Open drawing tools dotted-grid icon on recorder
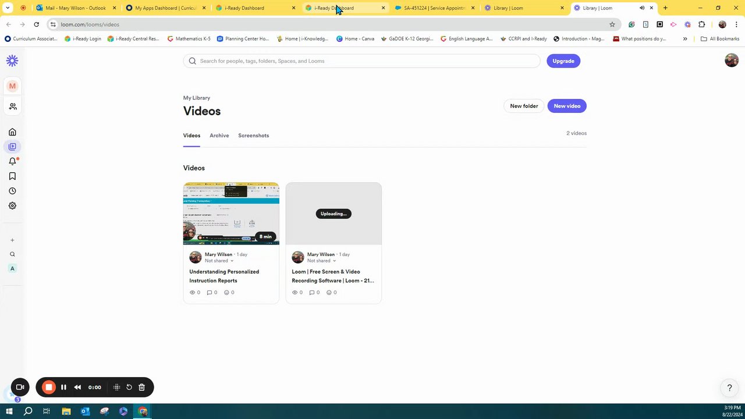 116,387
